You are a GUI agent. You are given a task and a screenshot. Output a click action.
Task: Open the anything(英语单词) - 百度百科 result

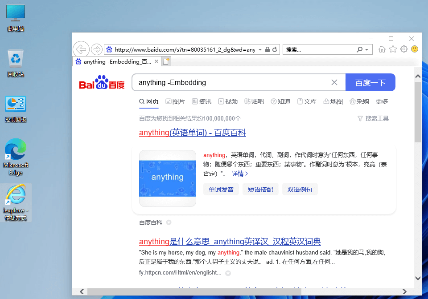pyautogui.click(x=193, y=133)
